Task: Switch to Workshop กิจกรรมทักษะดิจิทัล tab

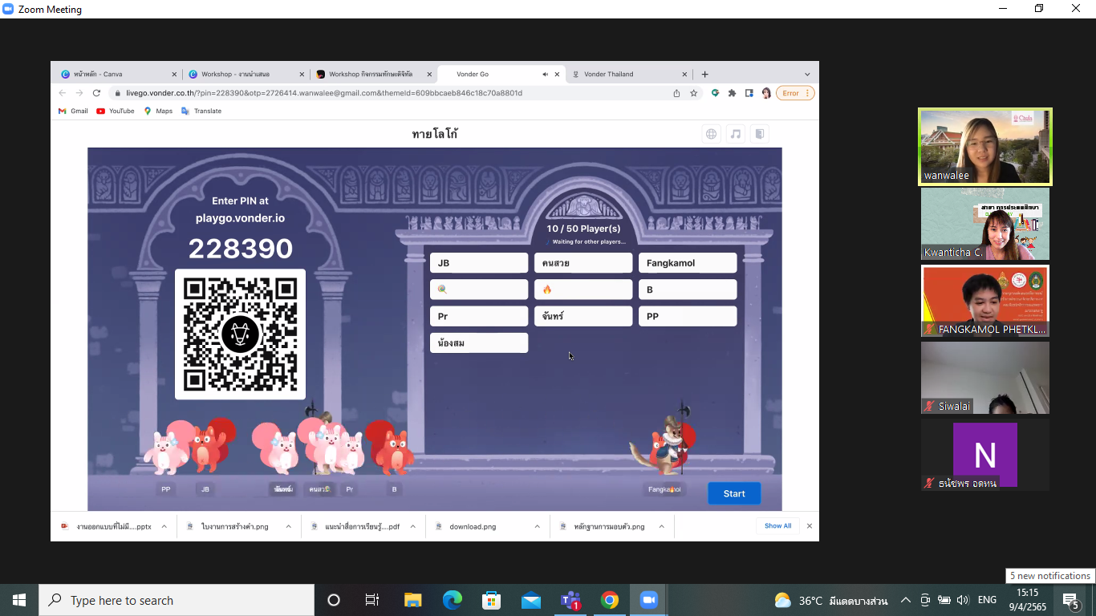Action: point(374,74)
